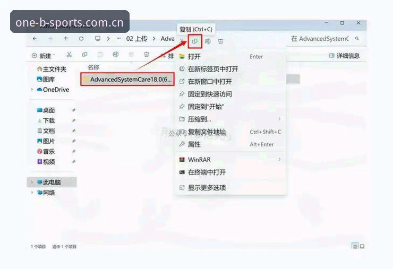Viewport: 393px width, 269px height.
Task: Choose 在终端中打开
Action: pyautogui.click(x=230, y=172)
